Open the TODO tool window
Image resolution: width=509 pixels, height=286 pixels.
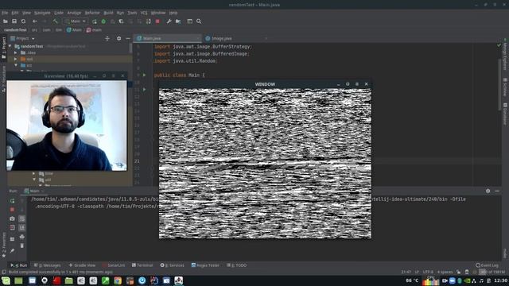[x=237, y=265]
